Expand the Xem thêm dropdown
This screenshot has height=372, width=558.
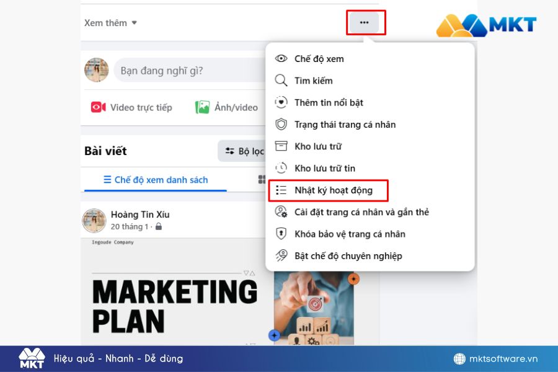click(110, 23)
